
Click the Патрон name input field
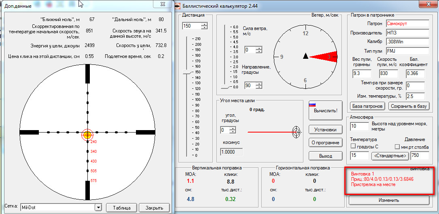point(407,24)
